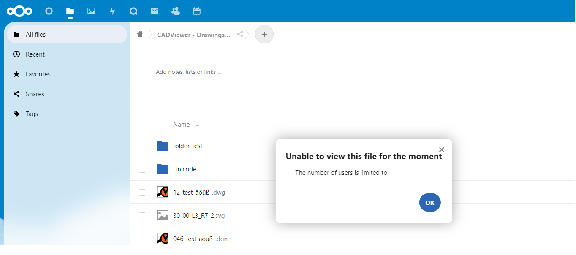
Task: Select the folder-test row checkbox
Action: [x=142, y=146]
